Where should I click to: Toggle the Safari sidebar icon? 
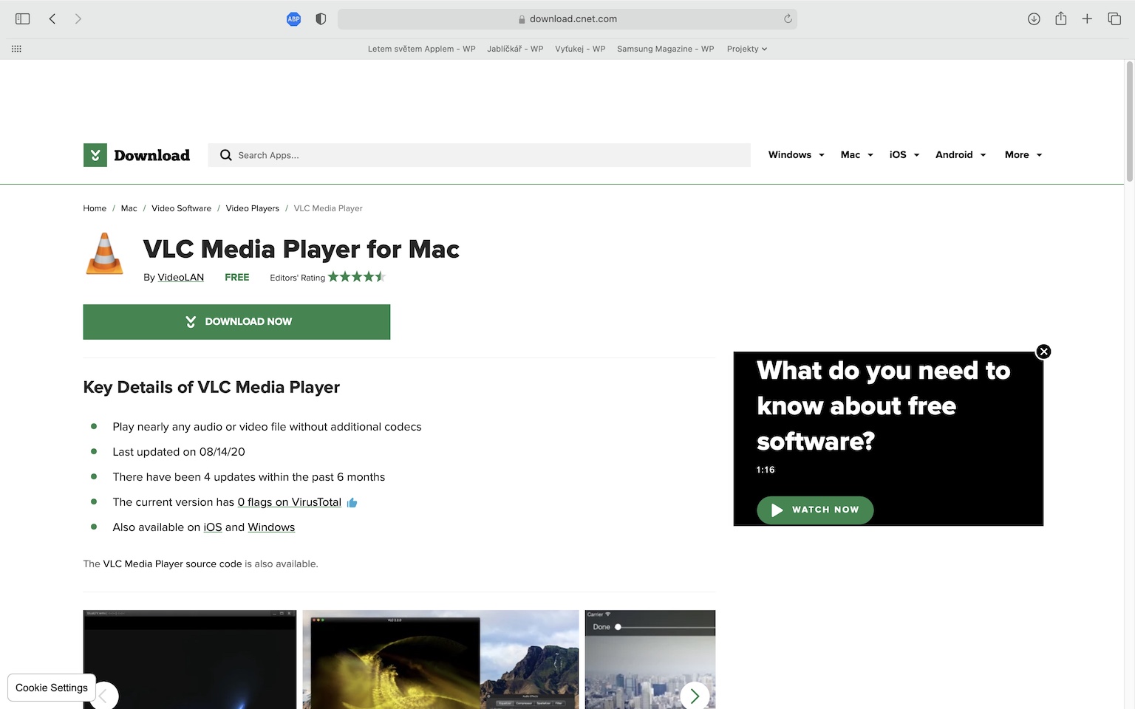[x=22, y=18]
